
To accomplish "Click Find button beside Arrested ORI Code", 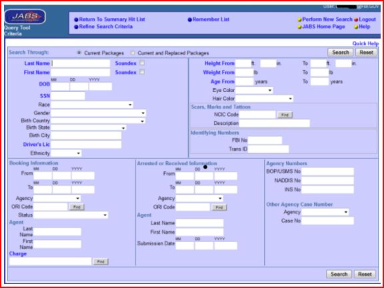I will tap(219, 207).
